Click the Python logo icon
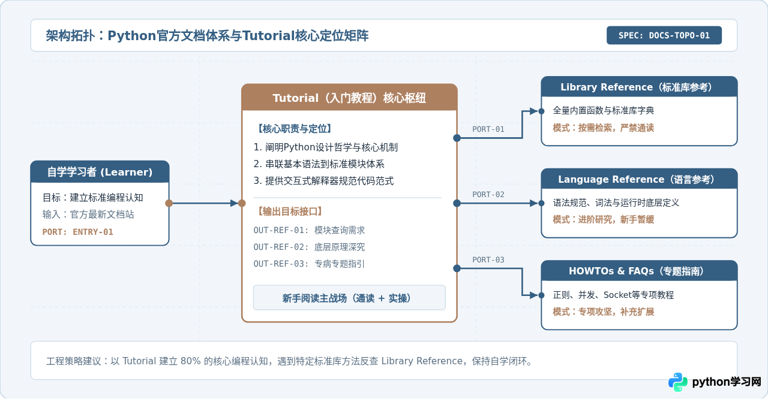This screenshot has height=399, width=768. (678, 382)
